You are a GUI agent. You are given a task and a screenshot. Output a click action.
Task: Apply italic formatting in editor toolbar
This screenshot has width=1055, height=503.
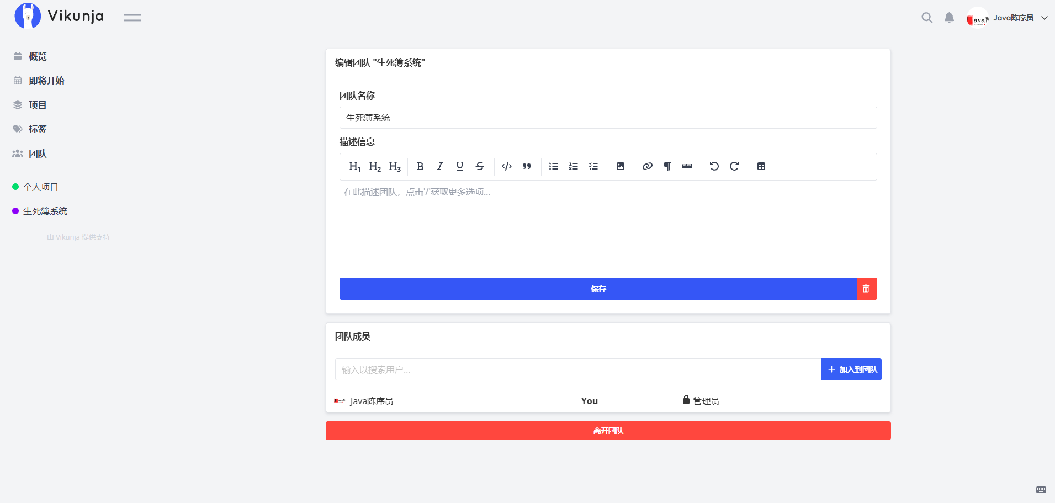pos(440,166)
